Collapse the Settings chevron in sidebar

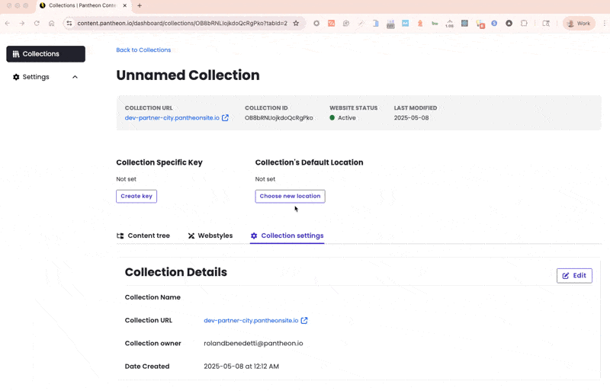pyautogui.click(x=75, y=77)
